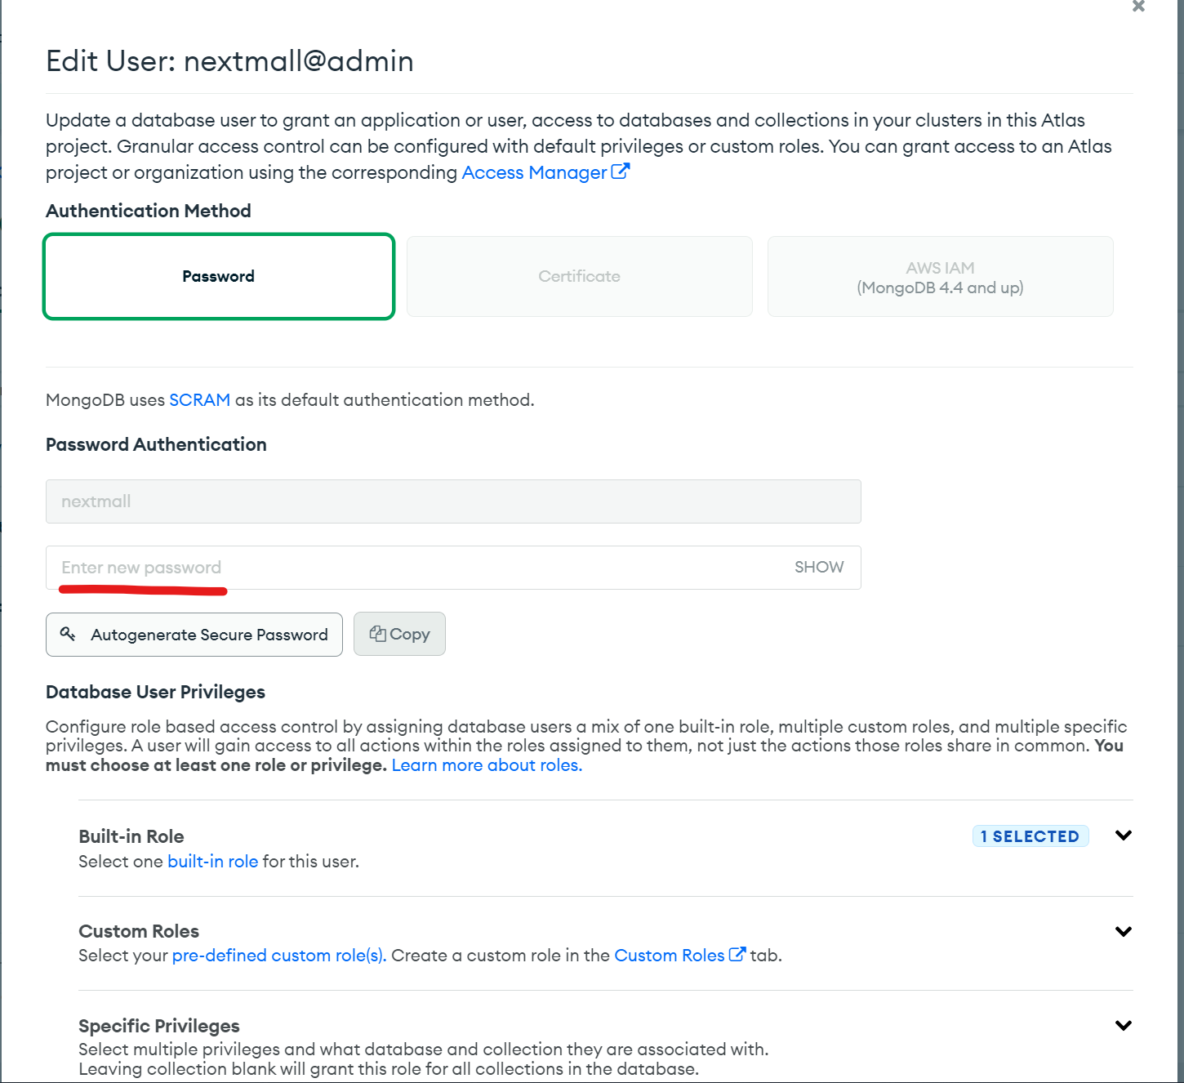Screen dimensions: 1184x1083
Task: Click the Specific Privileges heading
Action: click(159, 1026)
